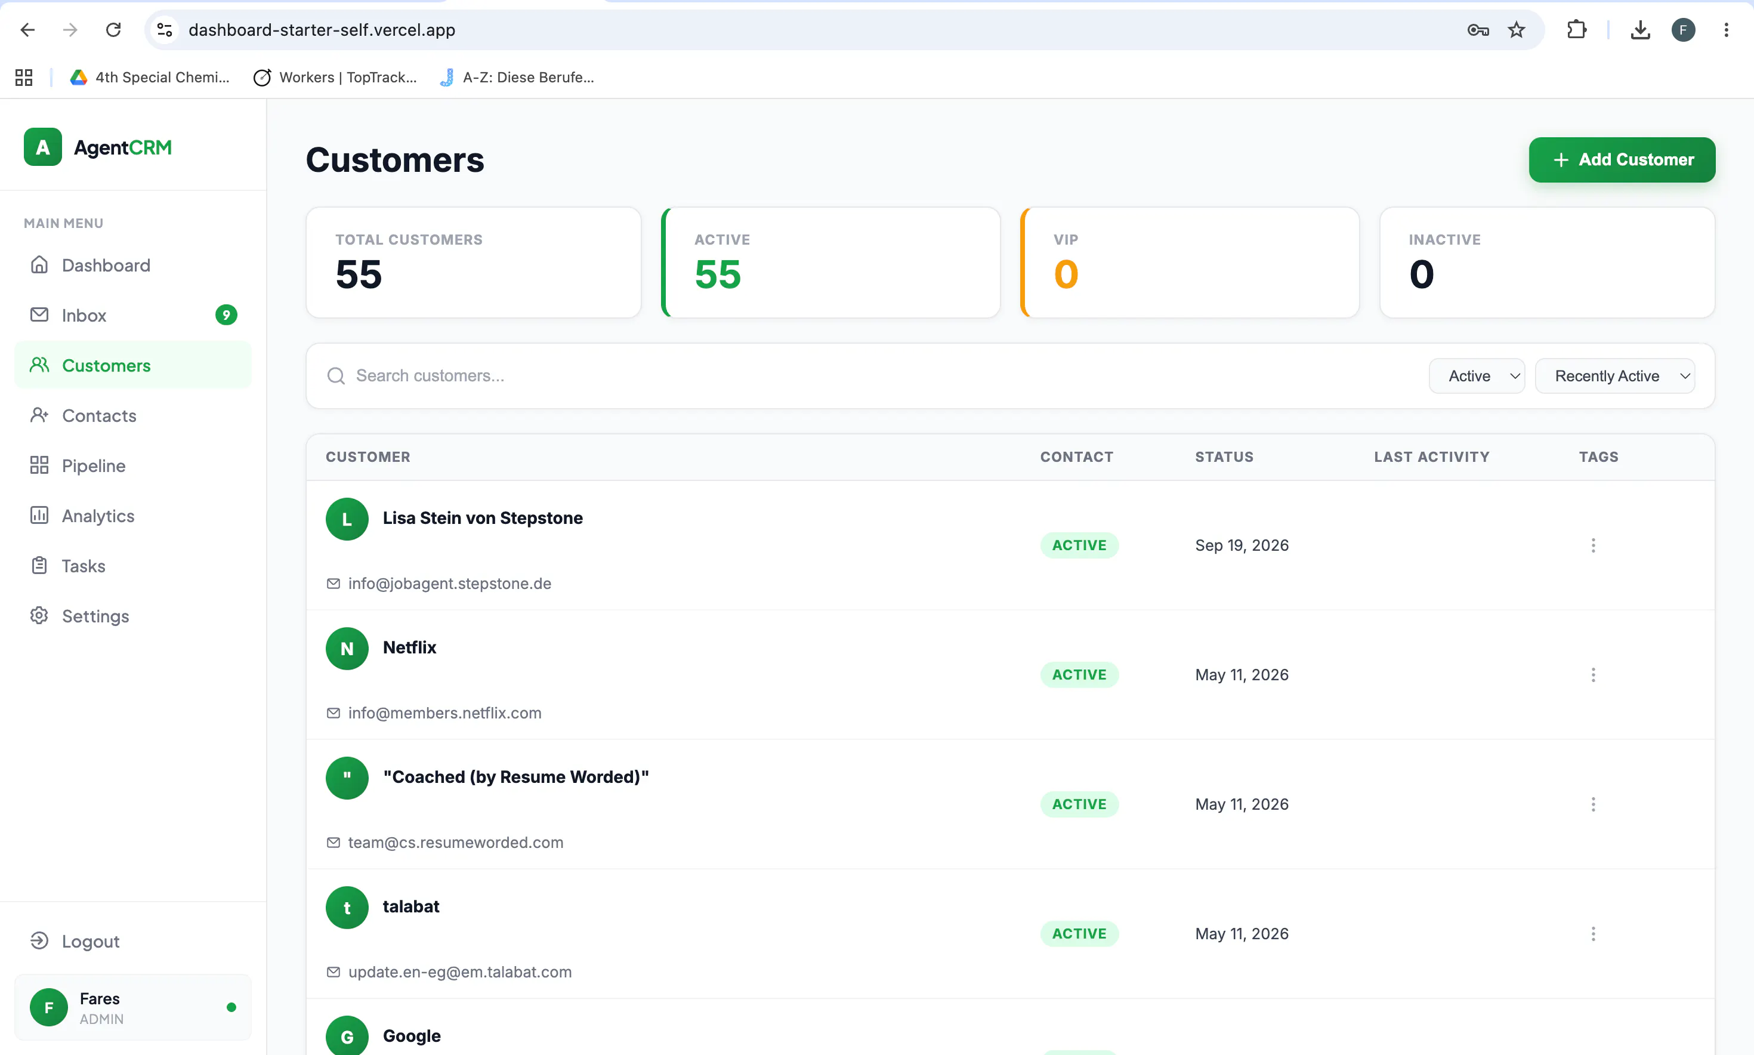1754x1055 pixels.
Task: Click the Coached by Resume Worded avatar
Action: pos(347,778)
